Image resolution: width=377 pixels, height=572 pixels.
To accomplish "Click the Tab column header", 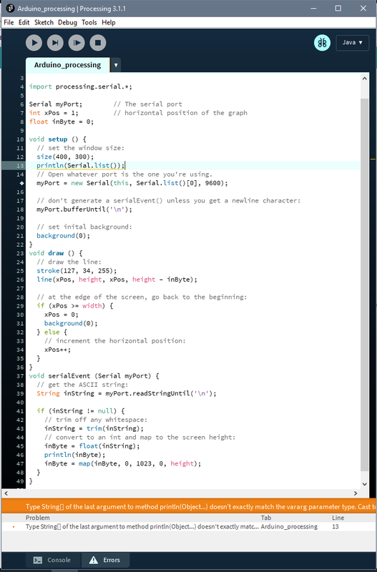I will pyautogui.click(x=266, y=518).
